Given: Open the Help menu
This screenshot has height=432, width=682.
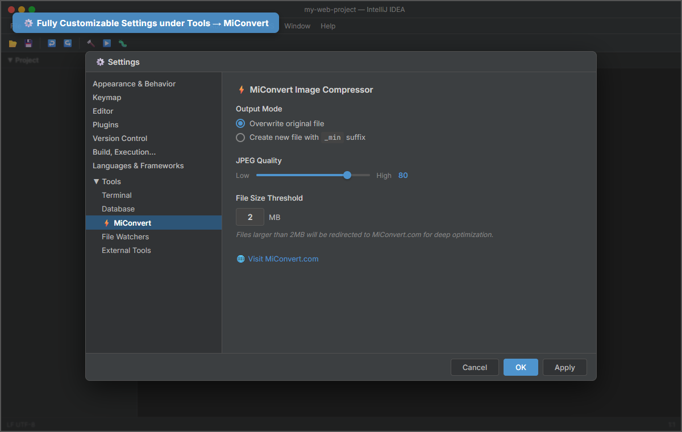Looking at the screenshot, I should point(328,26).
